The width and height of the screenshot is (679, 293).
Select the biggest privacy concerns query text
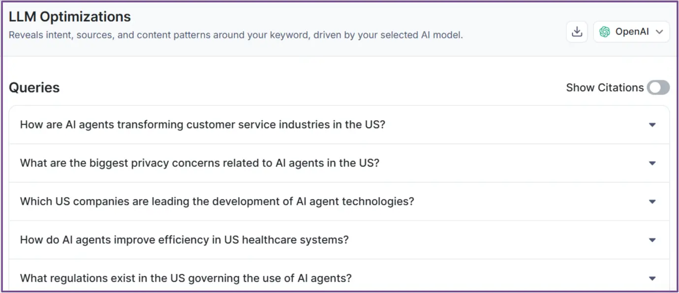199,163
